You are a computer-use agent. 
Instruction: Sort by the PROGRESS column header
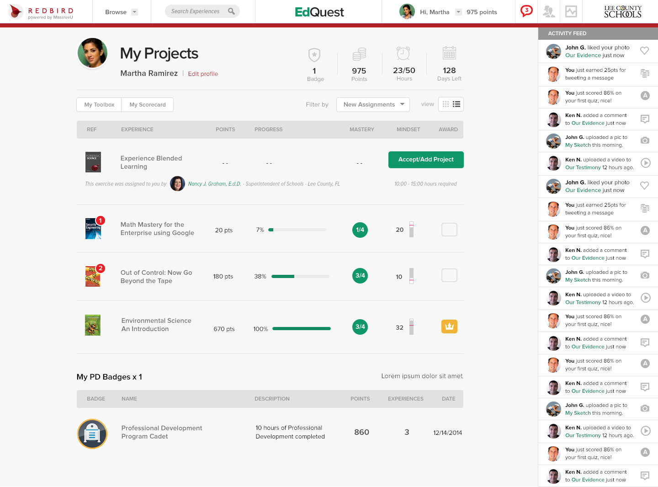269,129
